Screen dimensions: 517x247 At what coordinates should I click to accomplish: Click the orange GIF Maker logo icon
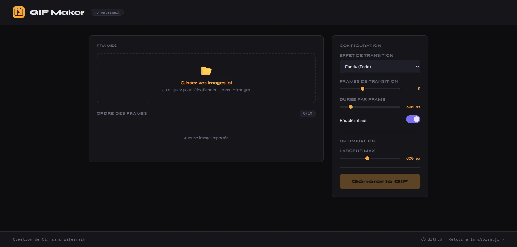click(19, 12)
